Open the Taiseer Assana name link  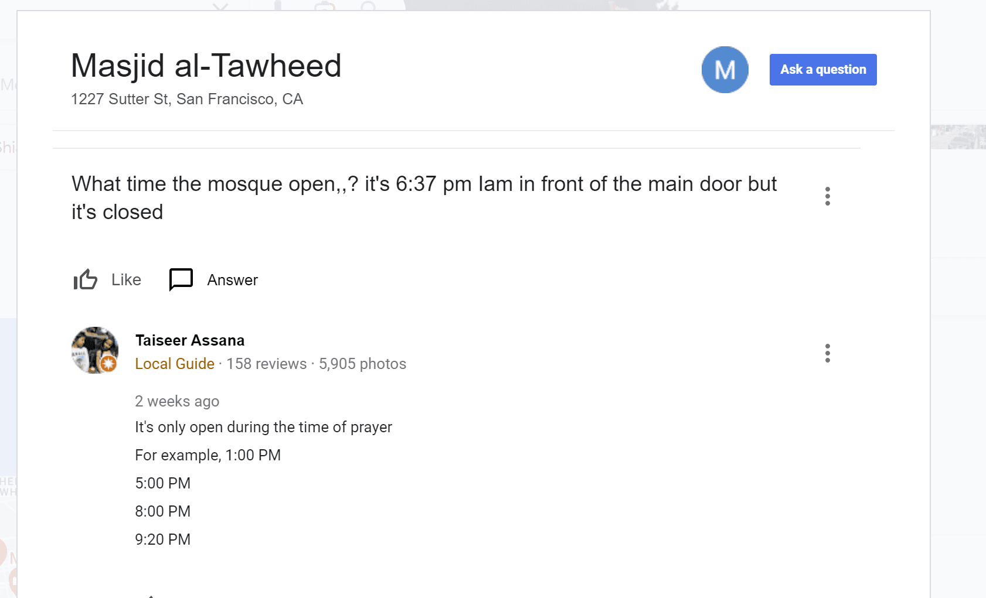click(189, 340)
